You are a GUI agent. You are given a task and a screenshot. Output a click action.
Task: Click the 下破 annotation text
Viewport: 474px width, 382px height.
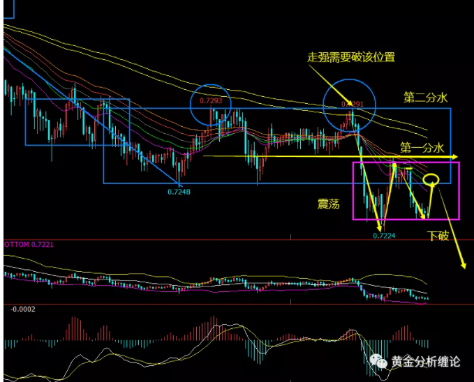(438, 236)
